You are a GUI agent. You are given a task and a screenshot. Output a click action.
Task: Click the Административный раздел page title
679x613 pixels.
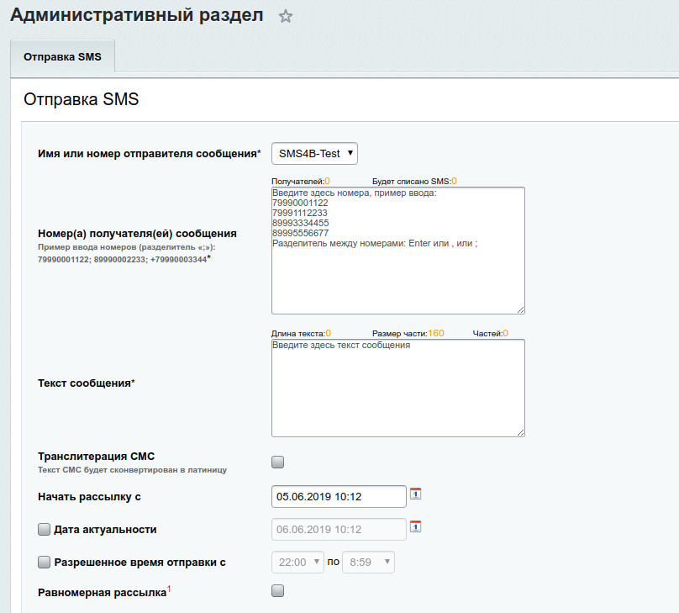[x=137, y=16]
